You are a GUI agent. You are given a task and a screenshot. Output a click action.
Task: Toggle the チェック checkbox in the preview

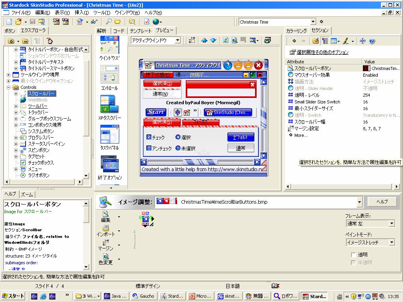(149, 137)
